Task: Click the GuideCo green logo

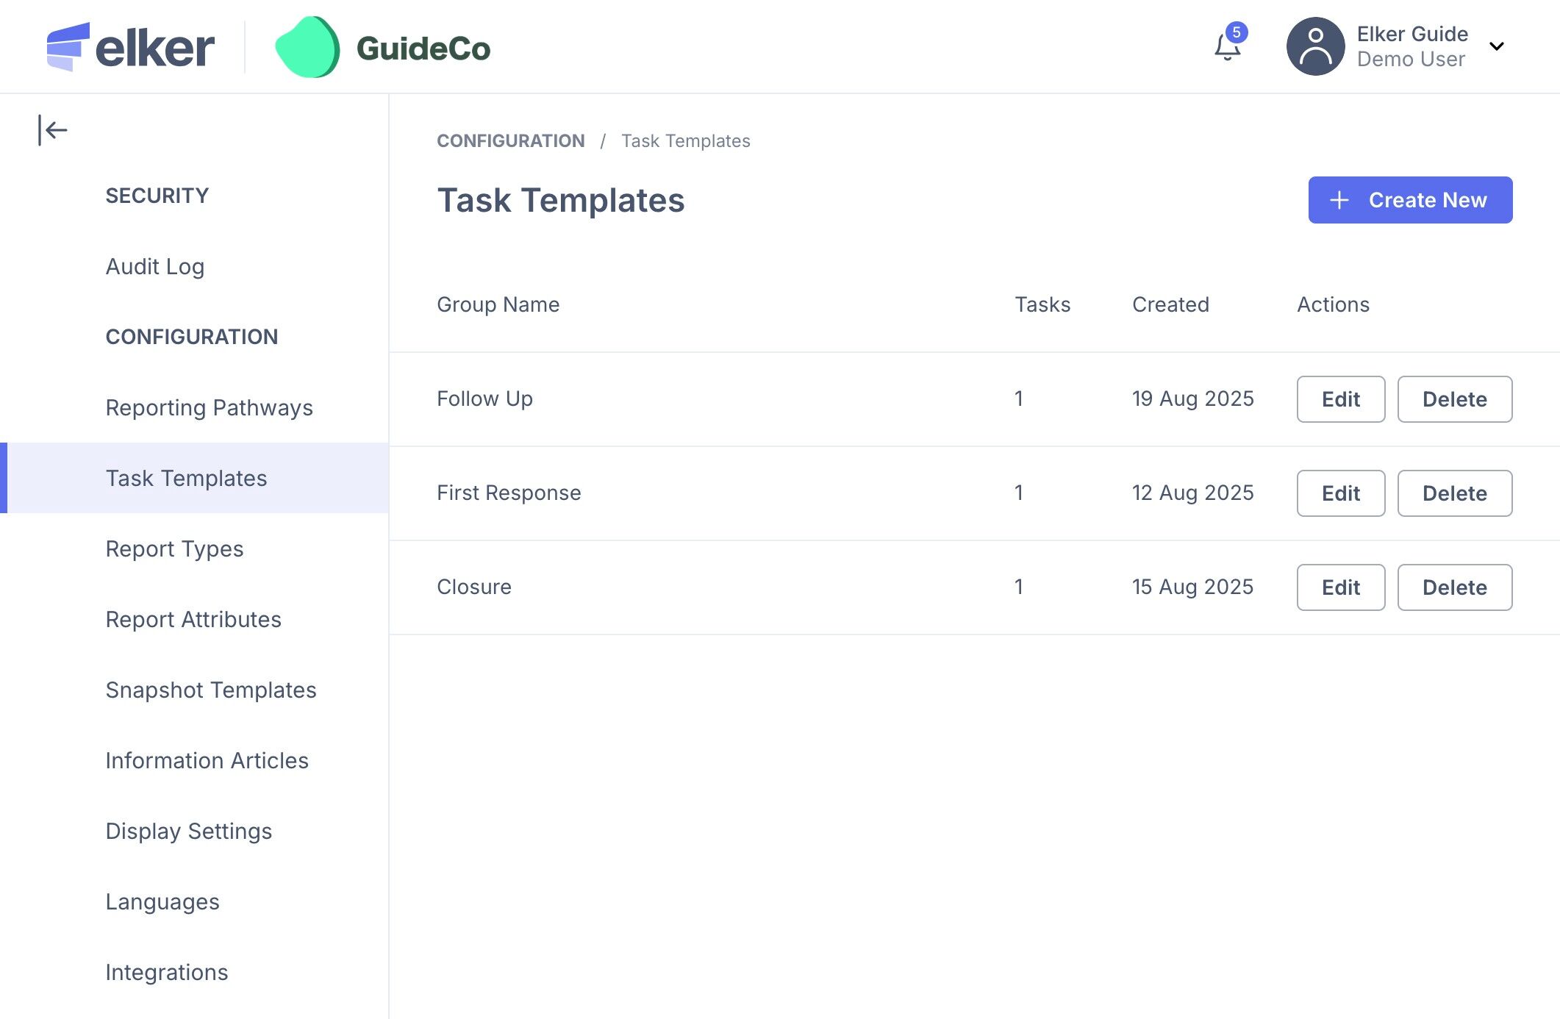Action: [x=308, y=47]
